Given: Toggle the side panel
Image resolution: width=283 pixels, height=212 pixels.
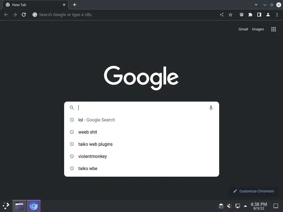Looking at the screenshot, I should pyautogui.click(x=259, y=15).
